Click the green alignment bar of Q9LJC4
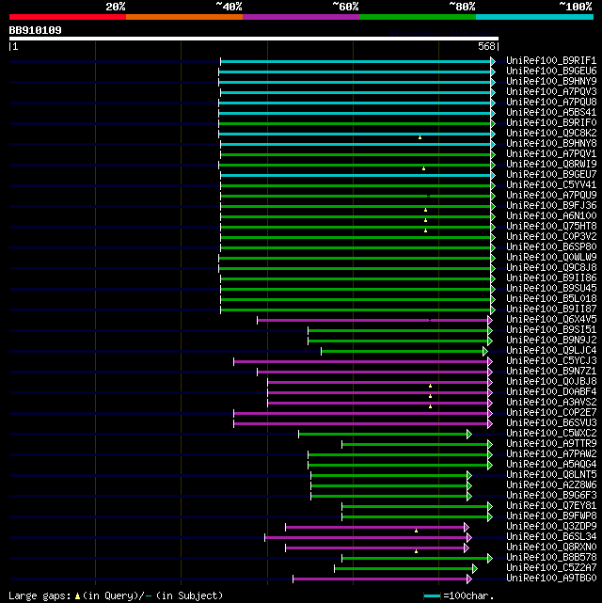Image resolution: width=602 pixels, height=603 pixels. point(402,351)
